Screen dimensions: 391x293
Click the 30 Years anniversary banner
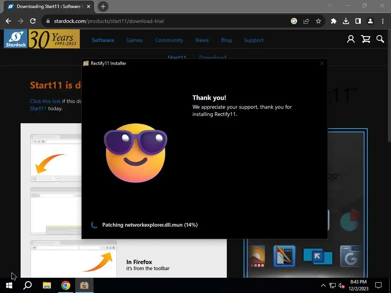[54, 39]
